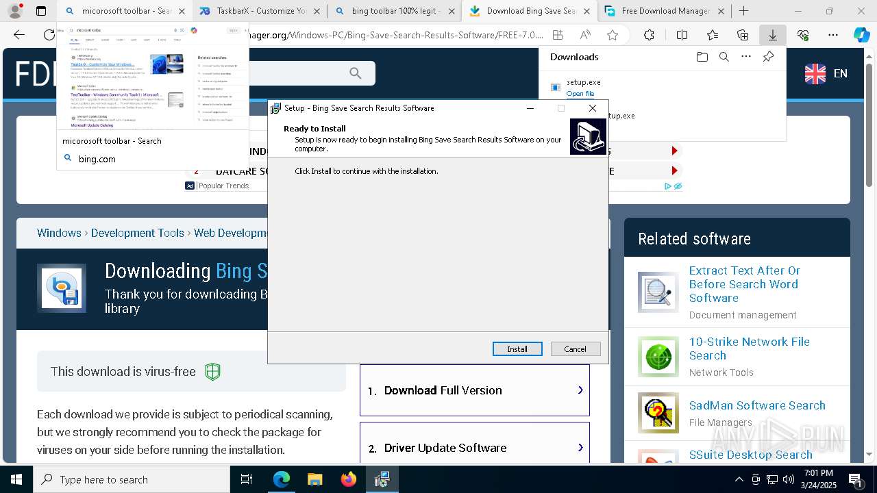Open the Copilot sidebar icon
This screenshot has width=877, height=493.
click(861, 35)
